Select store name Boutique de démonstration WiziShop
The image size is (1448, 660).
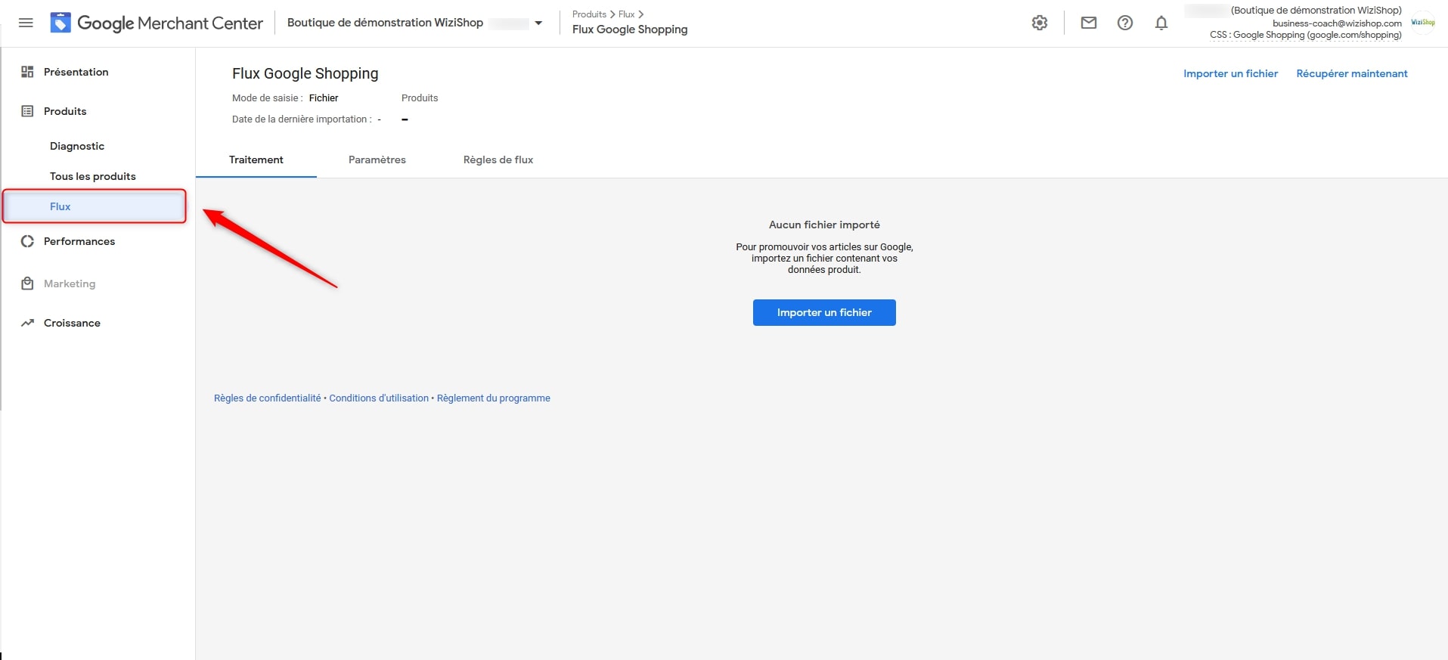385,23
